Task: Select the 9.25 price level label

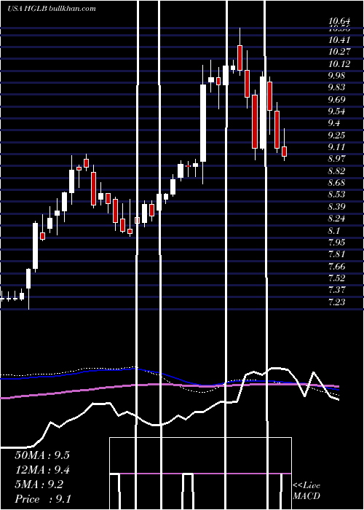Action: pyautogui.click(x=337, y=136)
